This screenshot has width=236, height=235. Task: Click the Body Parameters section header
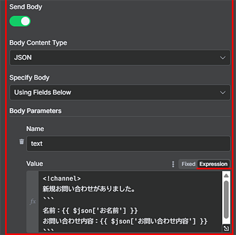(x=35, y=111)
